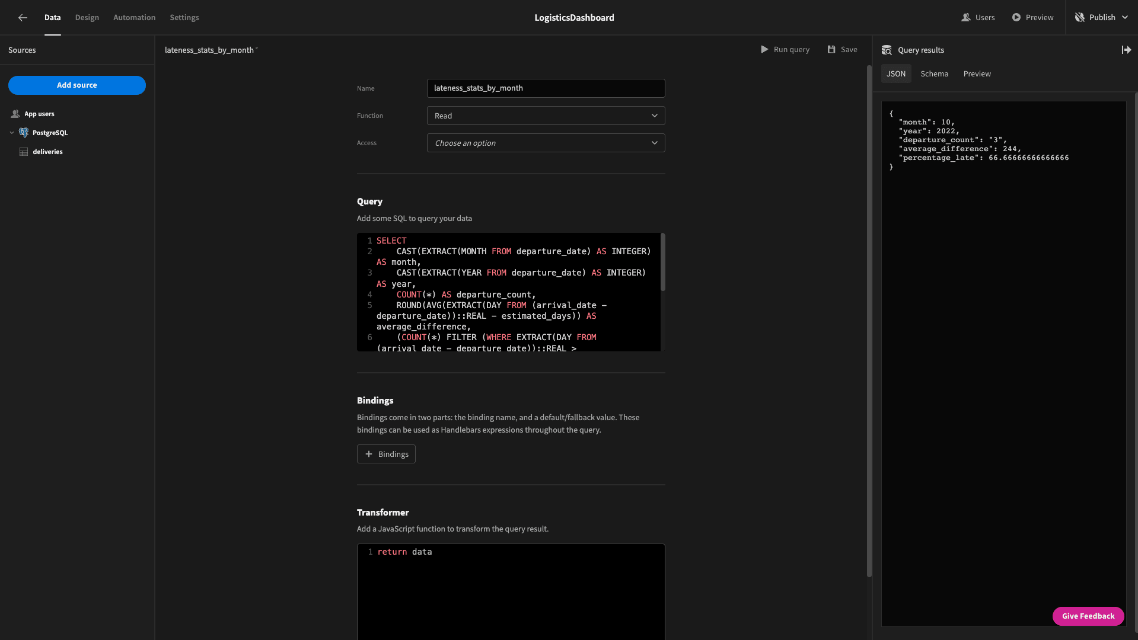Viewport: 1138px width, 640px height.
Task: Switch to the Design tab
Action: point(87,18)
